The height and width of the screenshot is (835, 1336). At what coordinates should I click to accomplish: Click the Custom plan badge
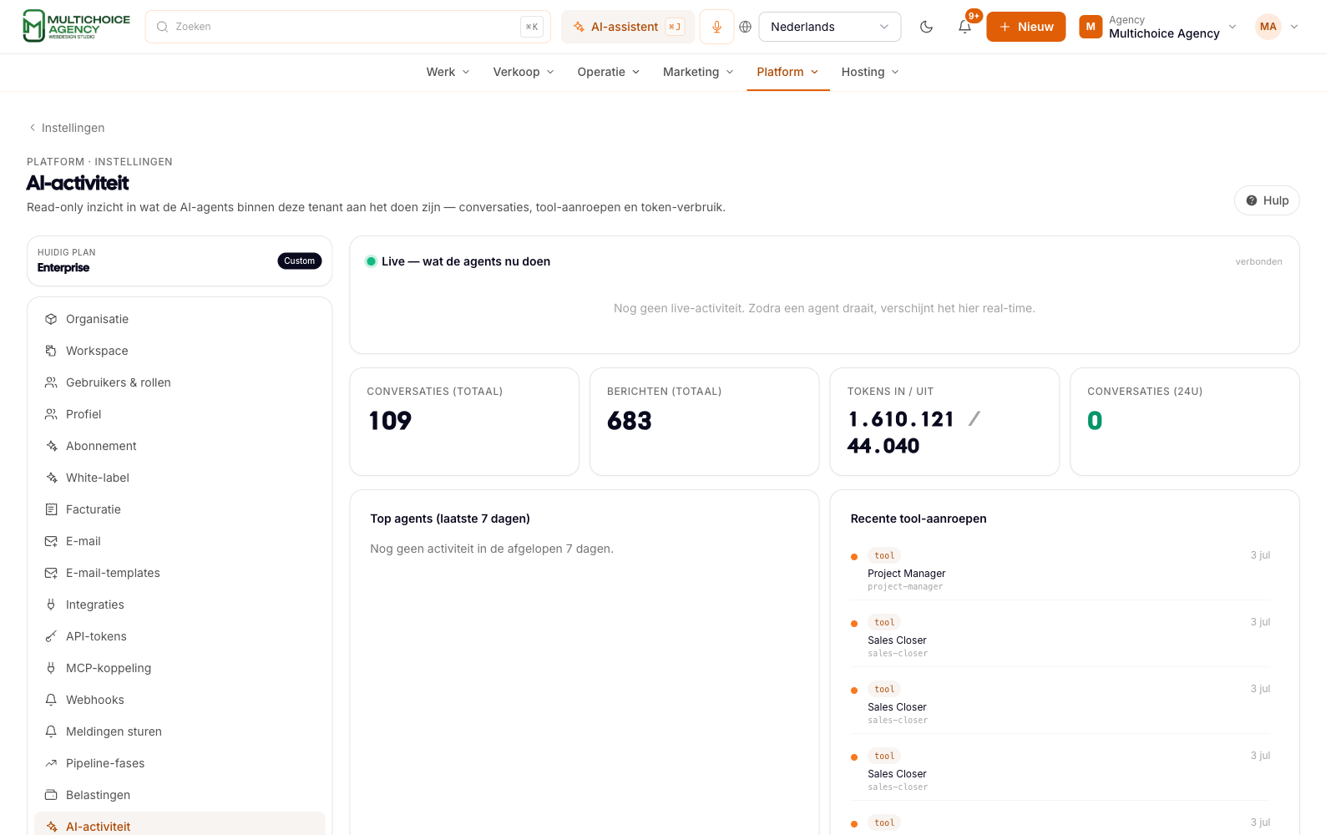click(x=299, y=261)
